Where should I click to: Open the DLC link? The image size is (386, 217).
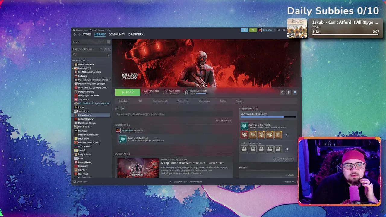pyautogui.click(x=141, y=101)
